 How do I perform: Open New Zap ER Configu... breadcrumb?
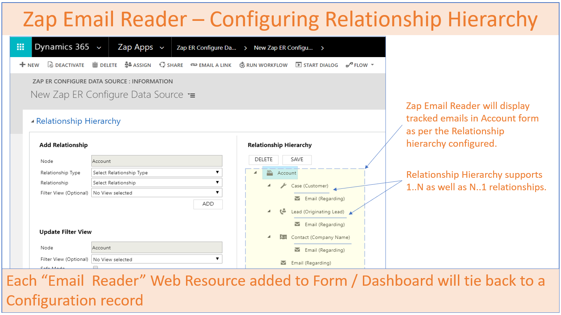(x=283, y=48)
